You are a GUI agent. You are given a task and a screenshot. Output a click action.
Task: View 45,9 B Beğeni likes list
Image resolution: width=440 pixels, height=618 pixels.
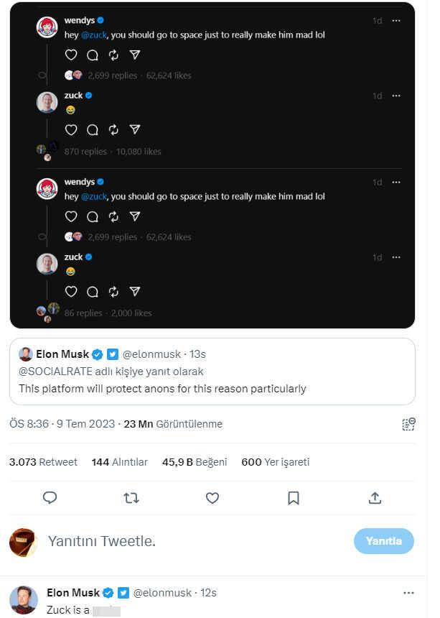195,462
